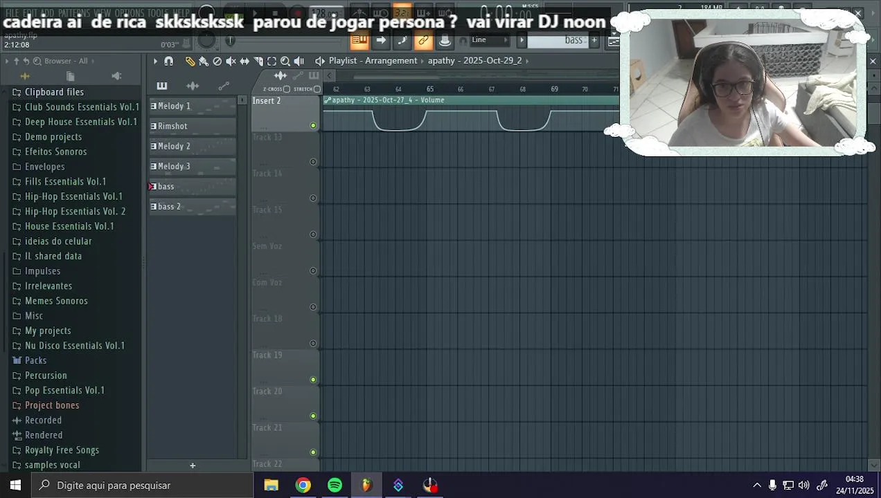Select the Slice tool in playlist toolbar
This screenshot has height=498, width=881.
coord(258,61)
